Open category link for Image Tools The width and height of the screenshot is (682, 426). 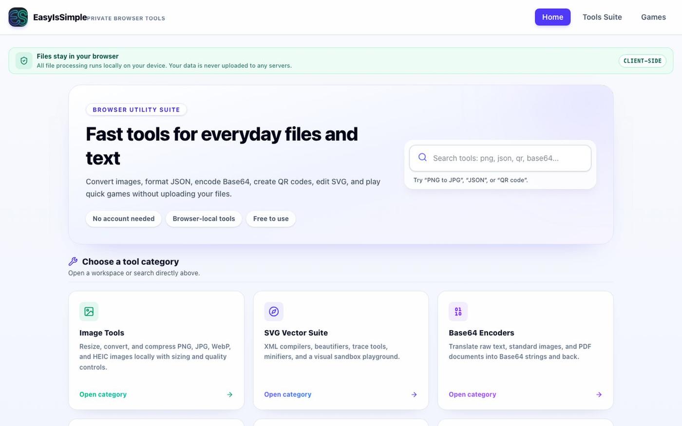pos(103,395)
